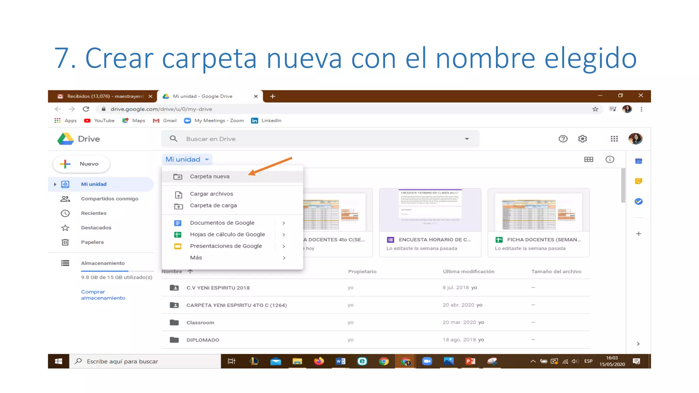The height and width of the screenshot is (393, 699).
Task: Show details info panel
Action: tap(610, 159)
